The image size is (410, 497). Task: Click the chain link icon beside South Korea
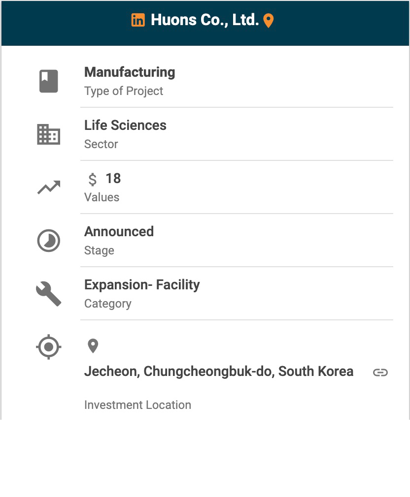(x=380, y=373)
